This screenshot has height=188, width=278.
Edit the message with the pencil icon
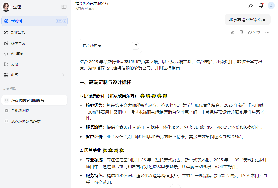(232, 32)
